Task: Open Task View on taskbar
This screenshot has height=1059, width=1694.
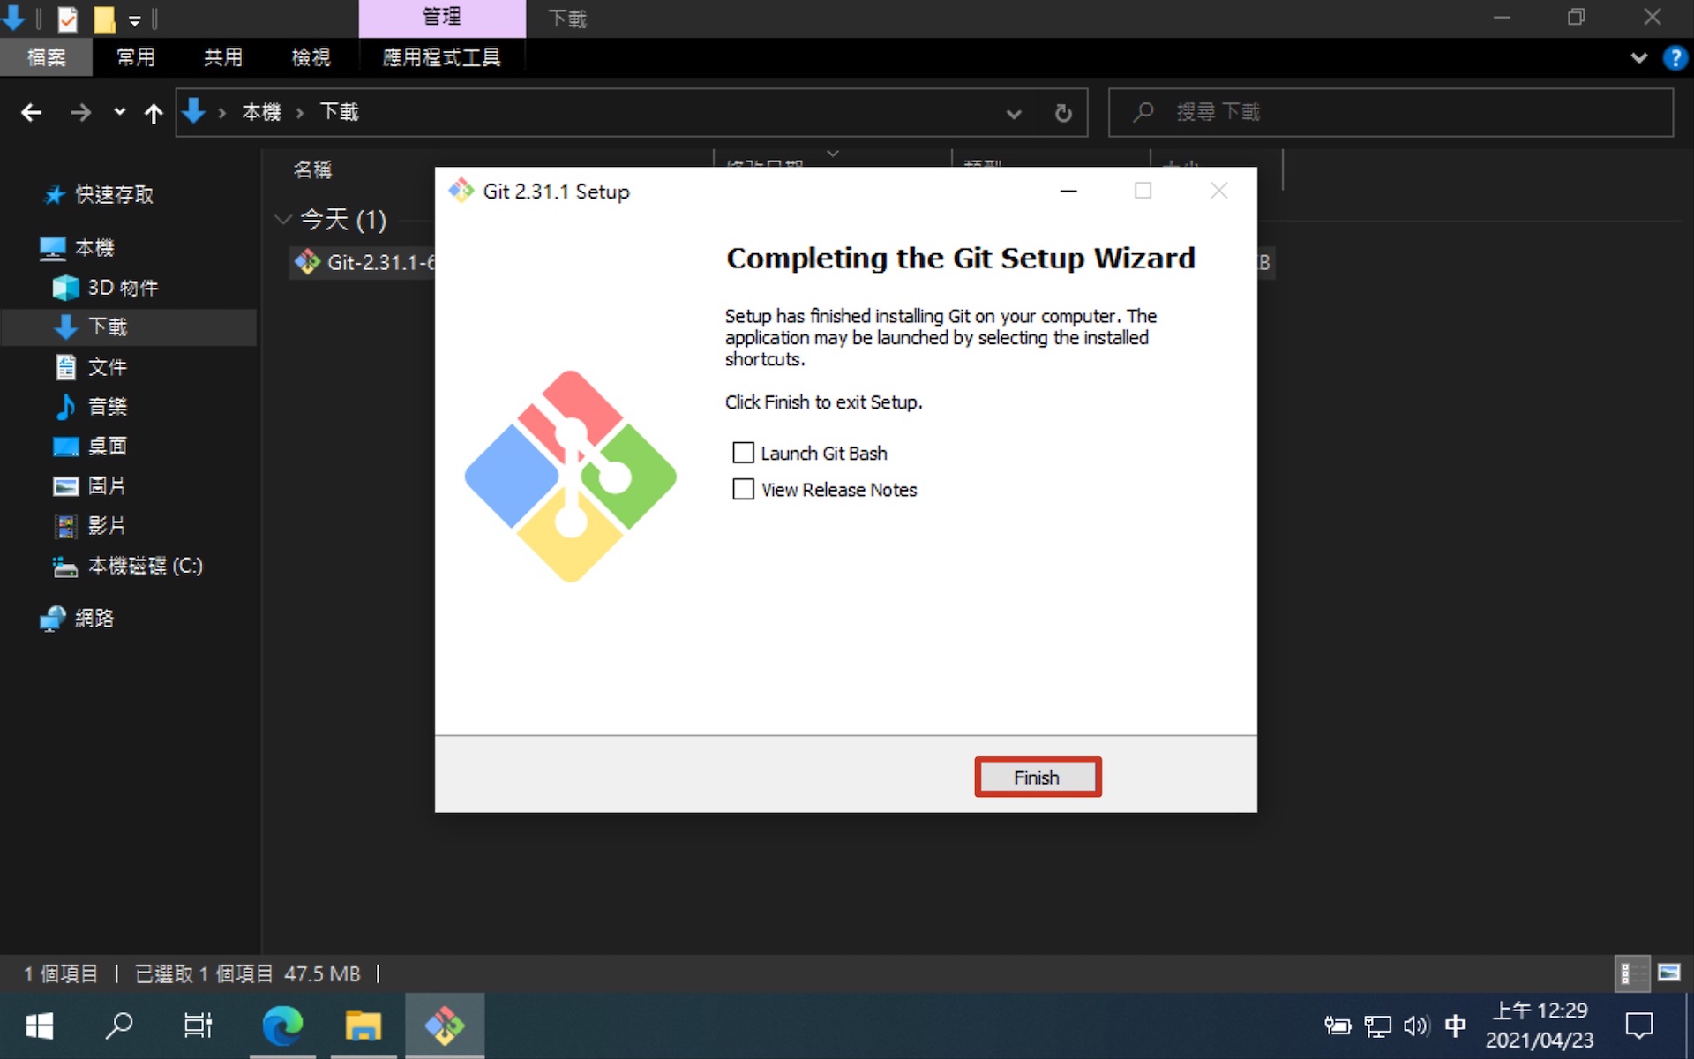Action: pos(199,1026)
